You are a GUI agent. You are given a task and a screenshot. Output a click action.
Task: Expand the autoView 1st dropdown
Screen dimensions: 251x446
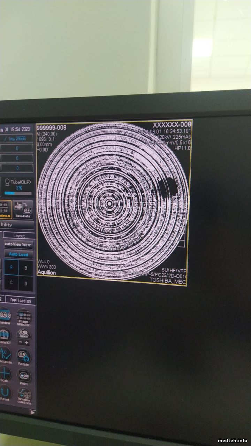pyautogui.click(x=18, y=245)
